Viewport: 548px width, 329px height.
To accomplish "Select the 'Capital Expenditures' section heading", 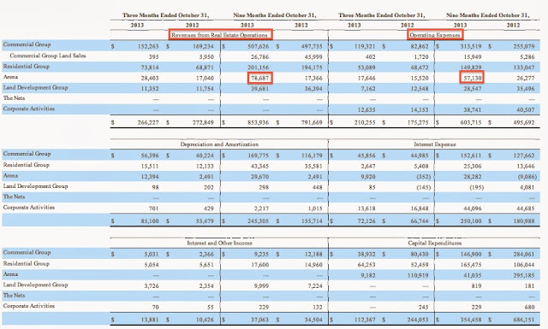I will pos(435,243).
